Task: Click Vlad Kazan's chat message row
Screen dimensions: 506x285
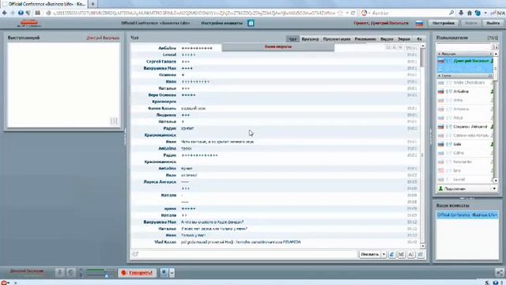Action: 275,242
